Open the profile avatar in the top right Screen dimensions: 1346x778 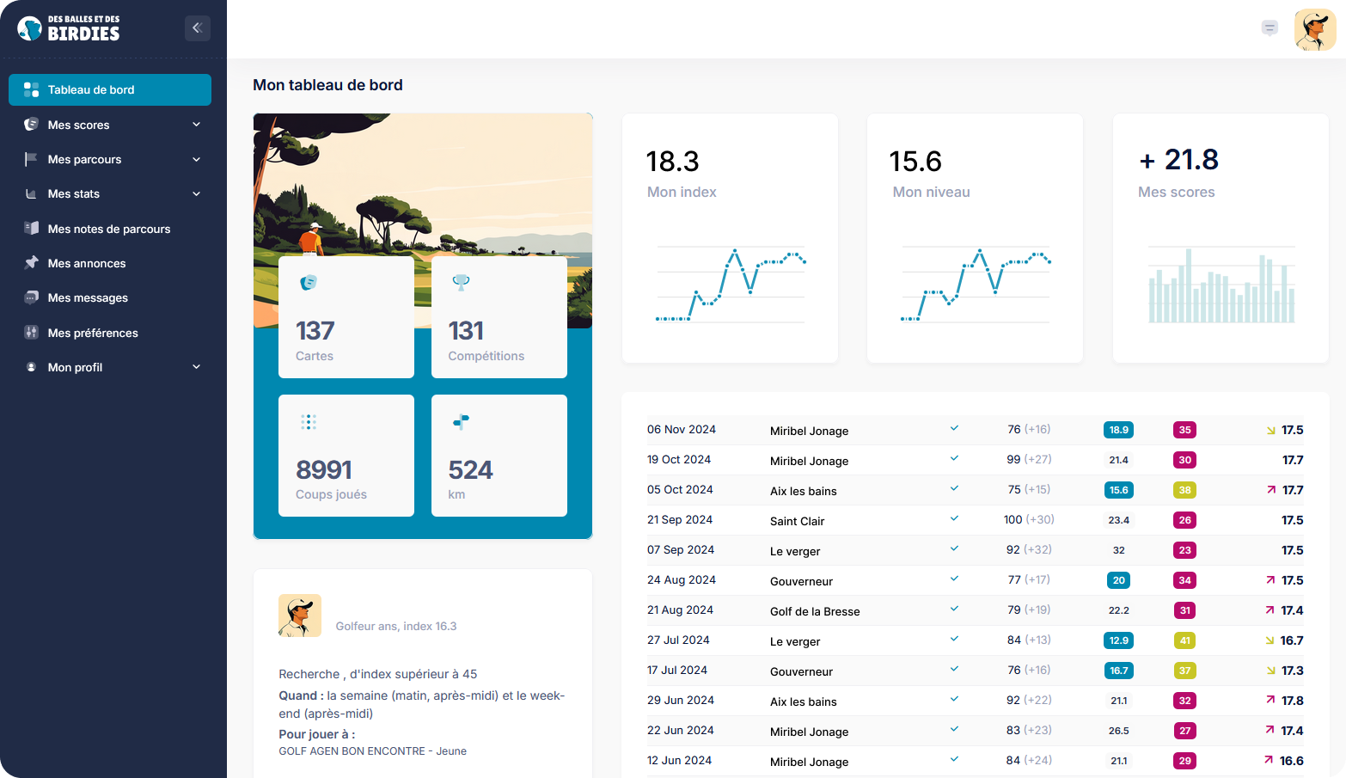click(1315, 29)
